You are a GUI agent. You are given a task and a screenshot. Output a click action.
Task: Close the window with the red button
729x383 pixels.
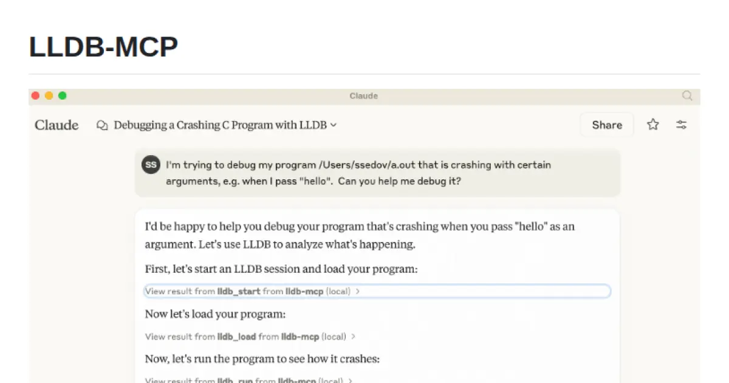click(x=35, y=95)
